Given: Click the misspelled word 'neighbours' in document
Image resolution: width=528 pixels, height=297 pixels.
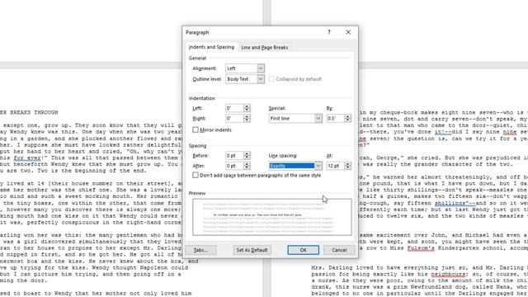Looking at the screenshot, I should click(x=448, y=274).
